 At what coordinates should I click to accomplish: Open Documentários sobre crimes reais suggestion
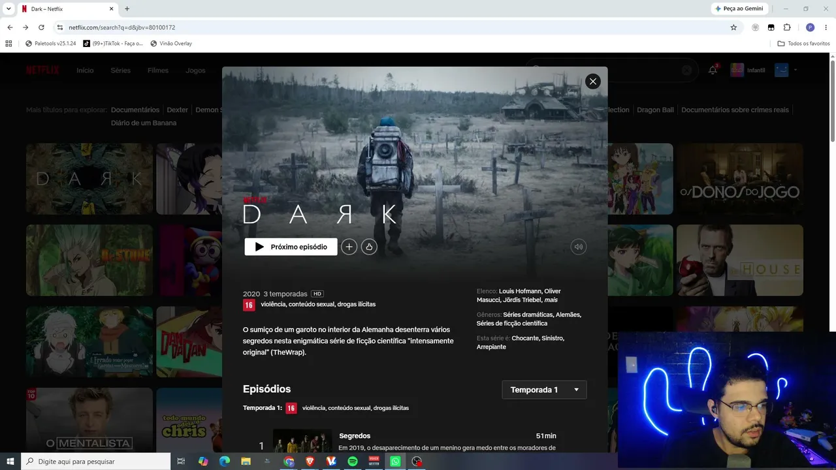(x=735, y=110)
